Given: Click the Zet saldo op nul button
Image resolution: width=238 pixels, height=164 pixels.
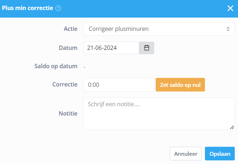Looking at the screenshot, I should pyautogui.click(x=180, y=85).
